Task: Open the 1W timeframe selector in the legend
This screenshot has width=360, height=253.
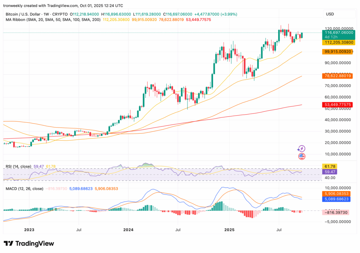Action: [46, 13]
